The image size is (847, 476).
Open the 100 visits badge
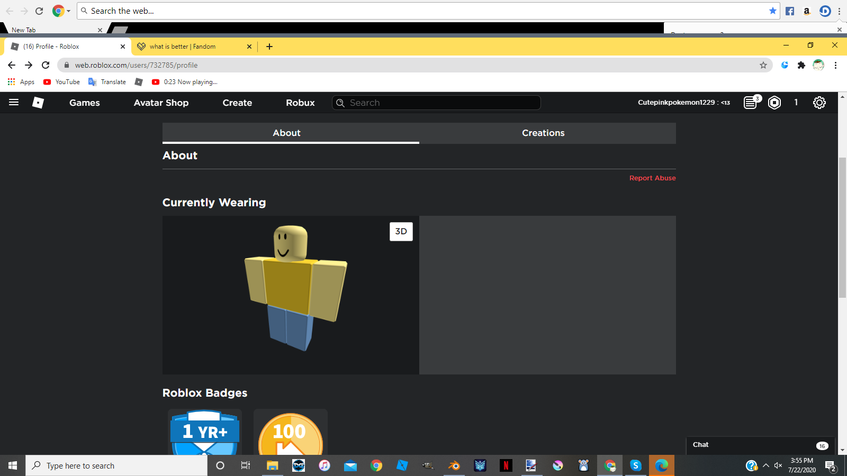[x=291, y=432]
